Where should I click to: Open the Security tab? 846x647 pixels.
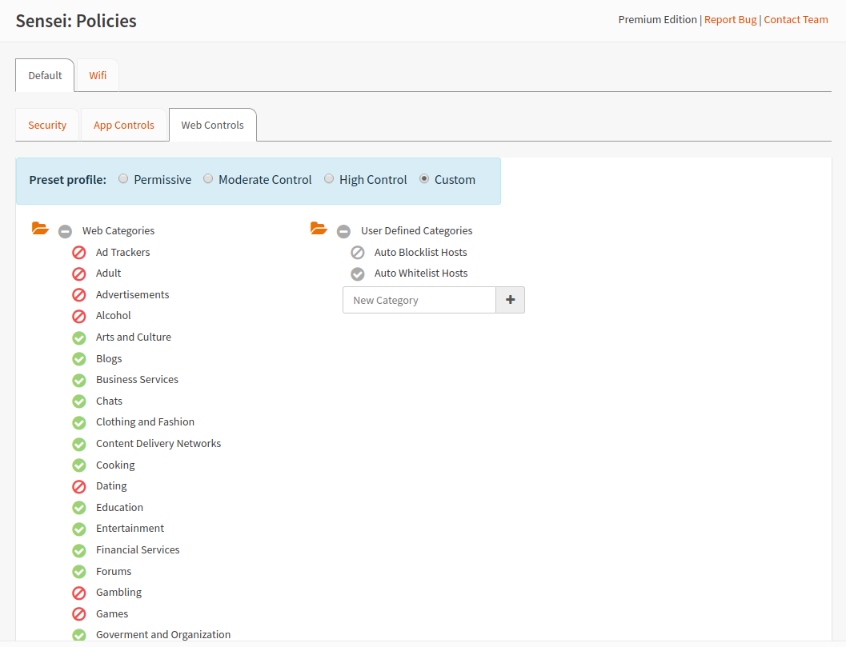tap(47, 125)
